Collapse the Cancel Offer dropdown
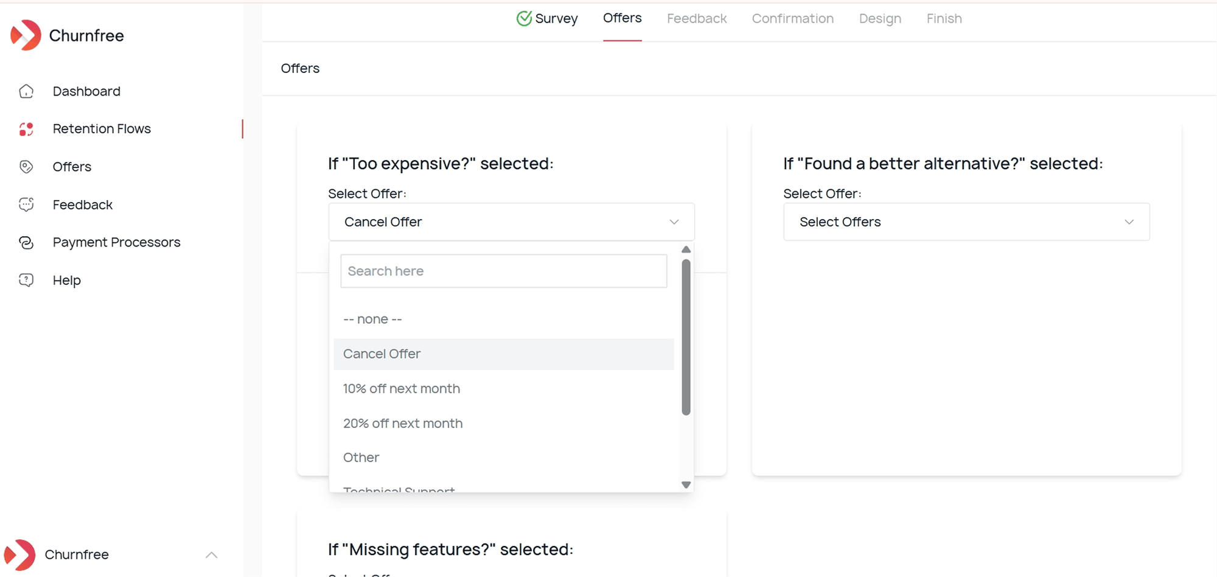The image size is (1217, 577). tap(674, 222)
